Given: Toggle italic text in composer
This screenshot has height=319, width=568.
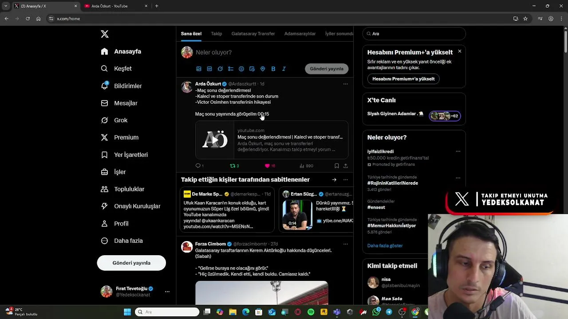Looking at the screenshot, I should pos(284,69).
